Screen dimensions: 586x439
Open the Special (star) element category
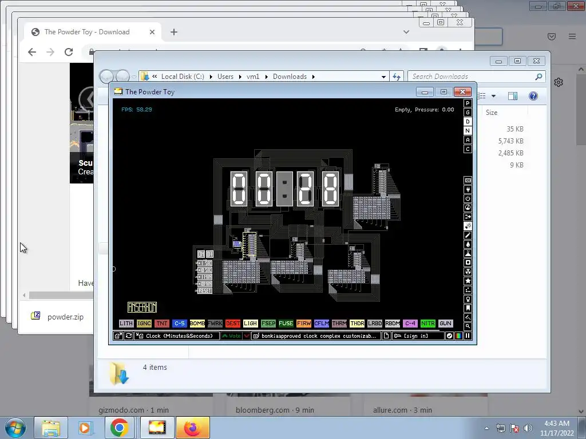468,281
